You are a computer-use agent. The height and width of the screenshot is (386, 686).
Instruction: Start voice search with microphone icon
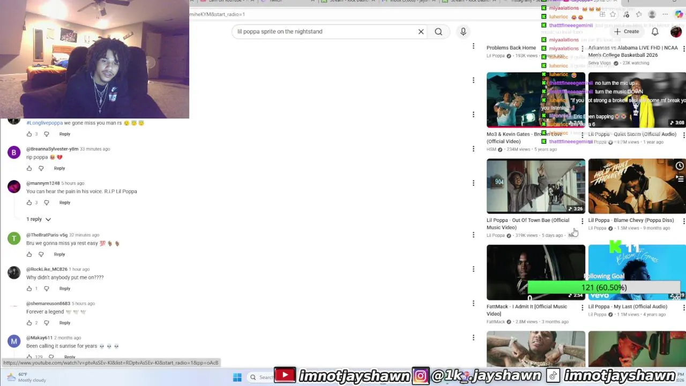click(x=463, y=32)
